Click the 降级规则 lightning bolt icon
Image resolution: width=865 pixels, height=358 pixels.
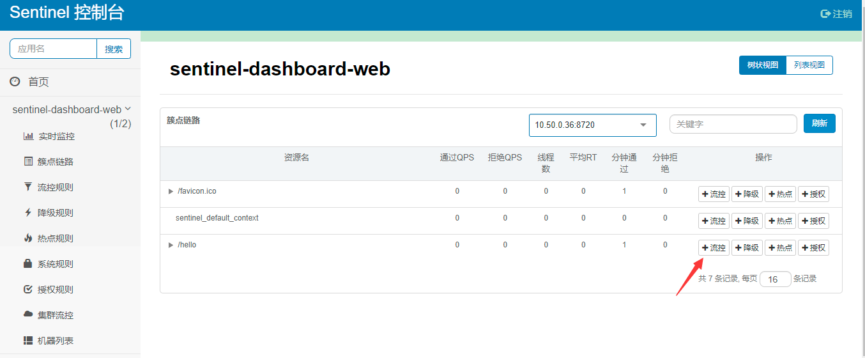28,213
